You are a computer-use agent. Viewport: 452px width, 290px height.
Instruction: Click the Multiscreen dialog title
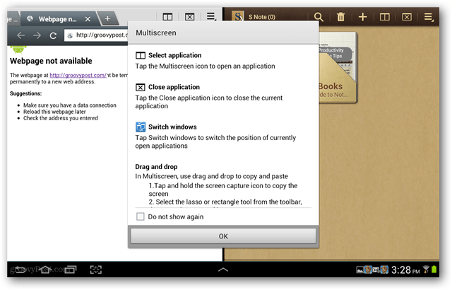(x=156, y=33)
